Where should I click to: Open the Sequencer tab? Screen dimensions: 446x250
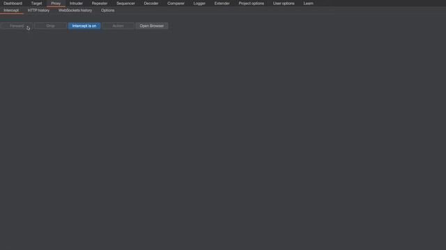click(x=125, y=3)
